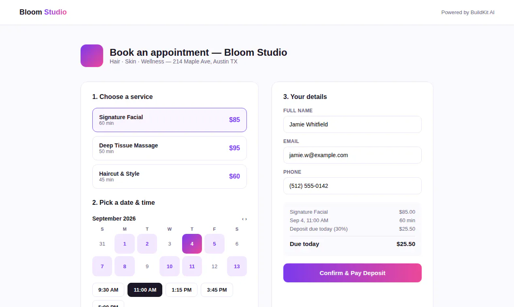The width and height of the screenshot is (514, 307).
Task: Pick September 10 as appointment date
Action: 170,266
